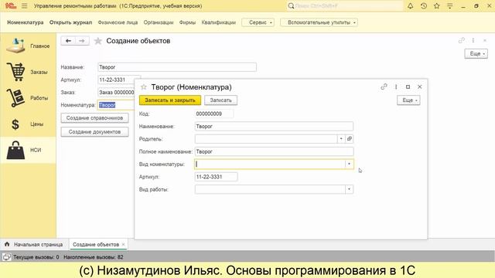495x278 pixels.
Task: Focus the search field in title bar
Action: 345,5
